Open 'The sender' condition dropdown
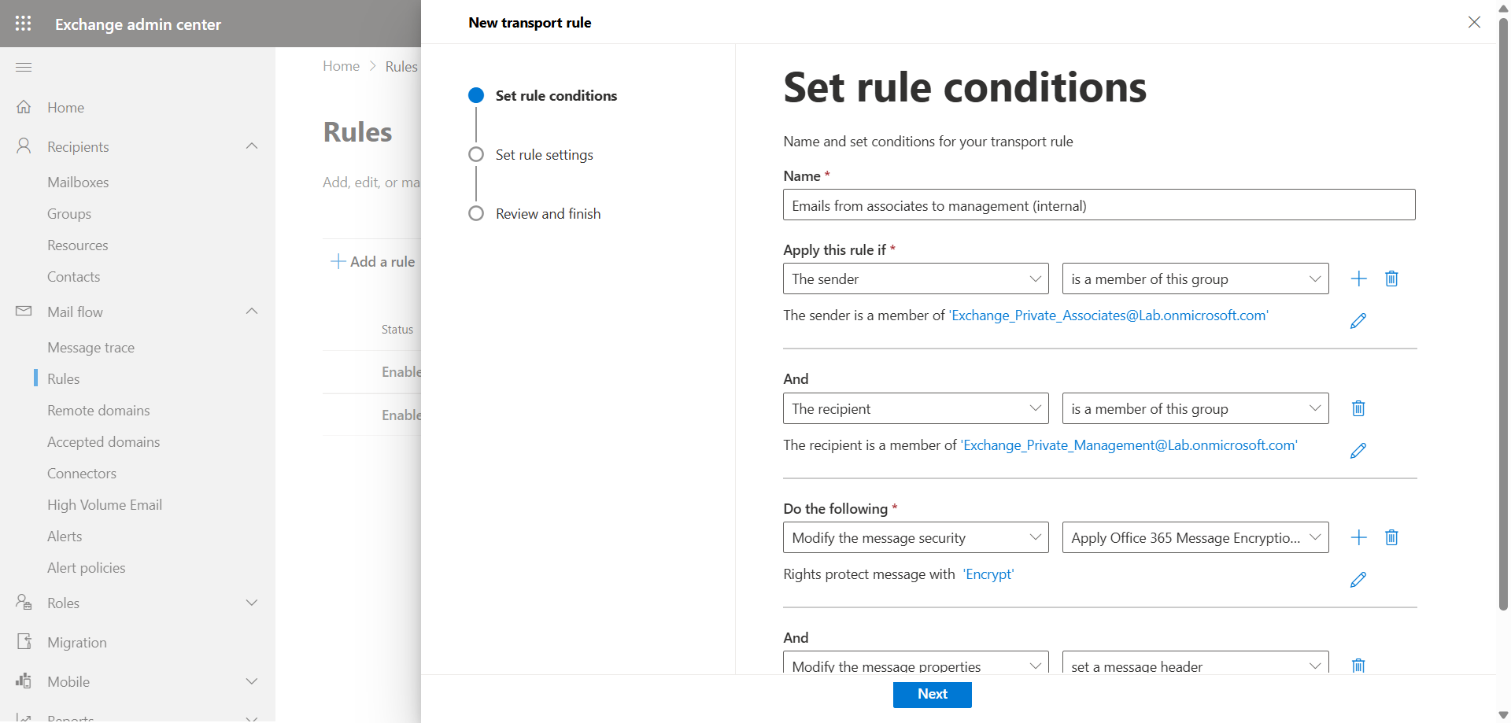This screenshot has width=1511, height=723. (x=916, y=279)
